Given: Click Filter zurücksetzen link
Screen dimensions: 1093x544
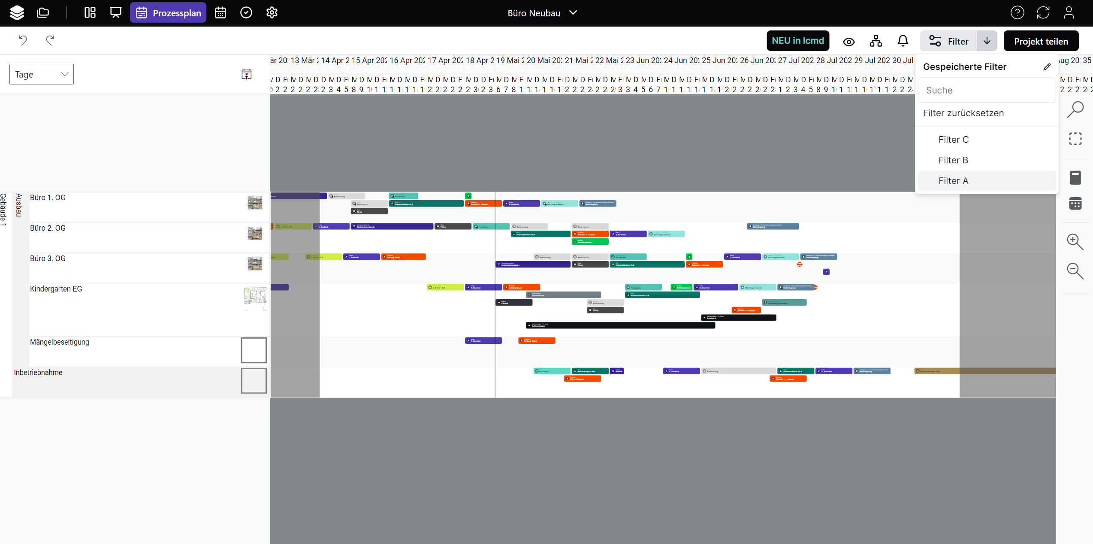Looking at the screenshot, I should click(x=963, y=113).
